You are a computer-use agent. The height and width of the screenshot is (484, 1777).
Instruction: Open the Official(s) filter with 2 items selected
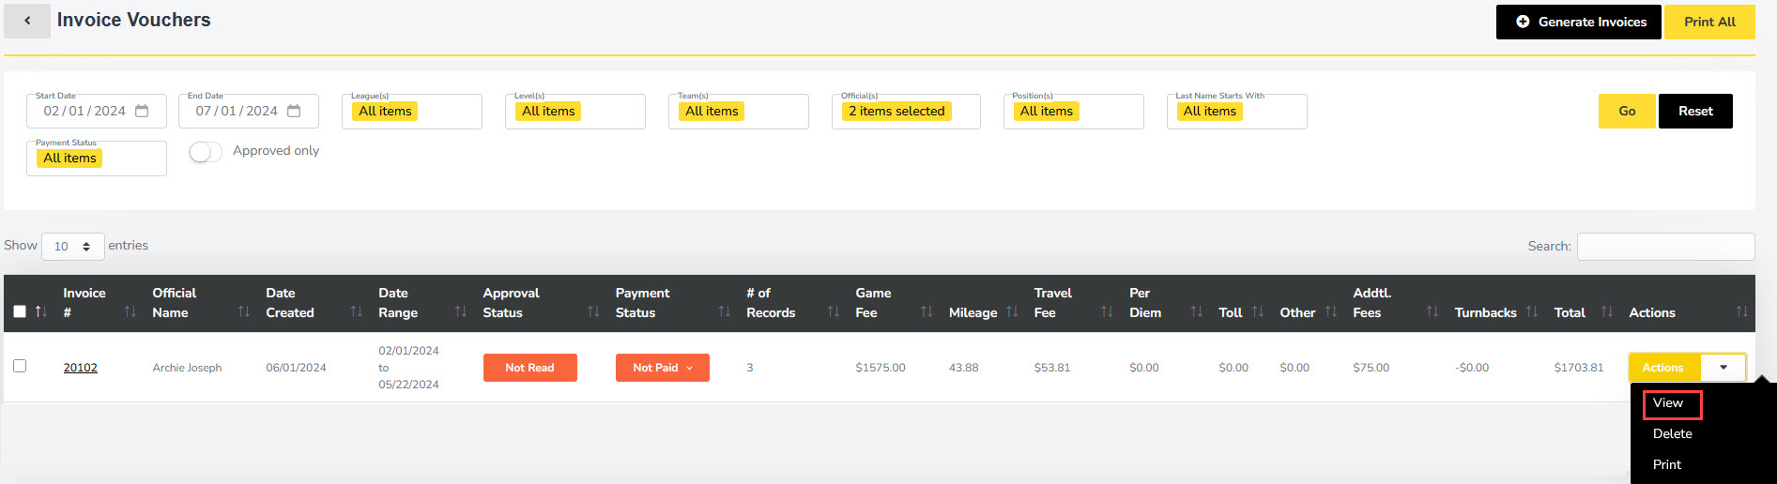coord(905,112)
